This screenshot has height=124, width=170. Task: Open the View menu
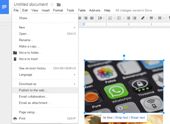(x=35, y=10)
